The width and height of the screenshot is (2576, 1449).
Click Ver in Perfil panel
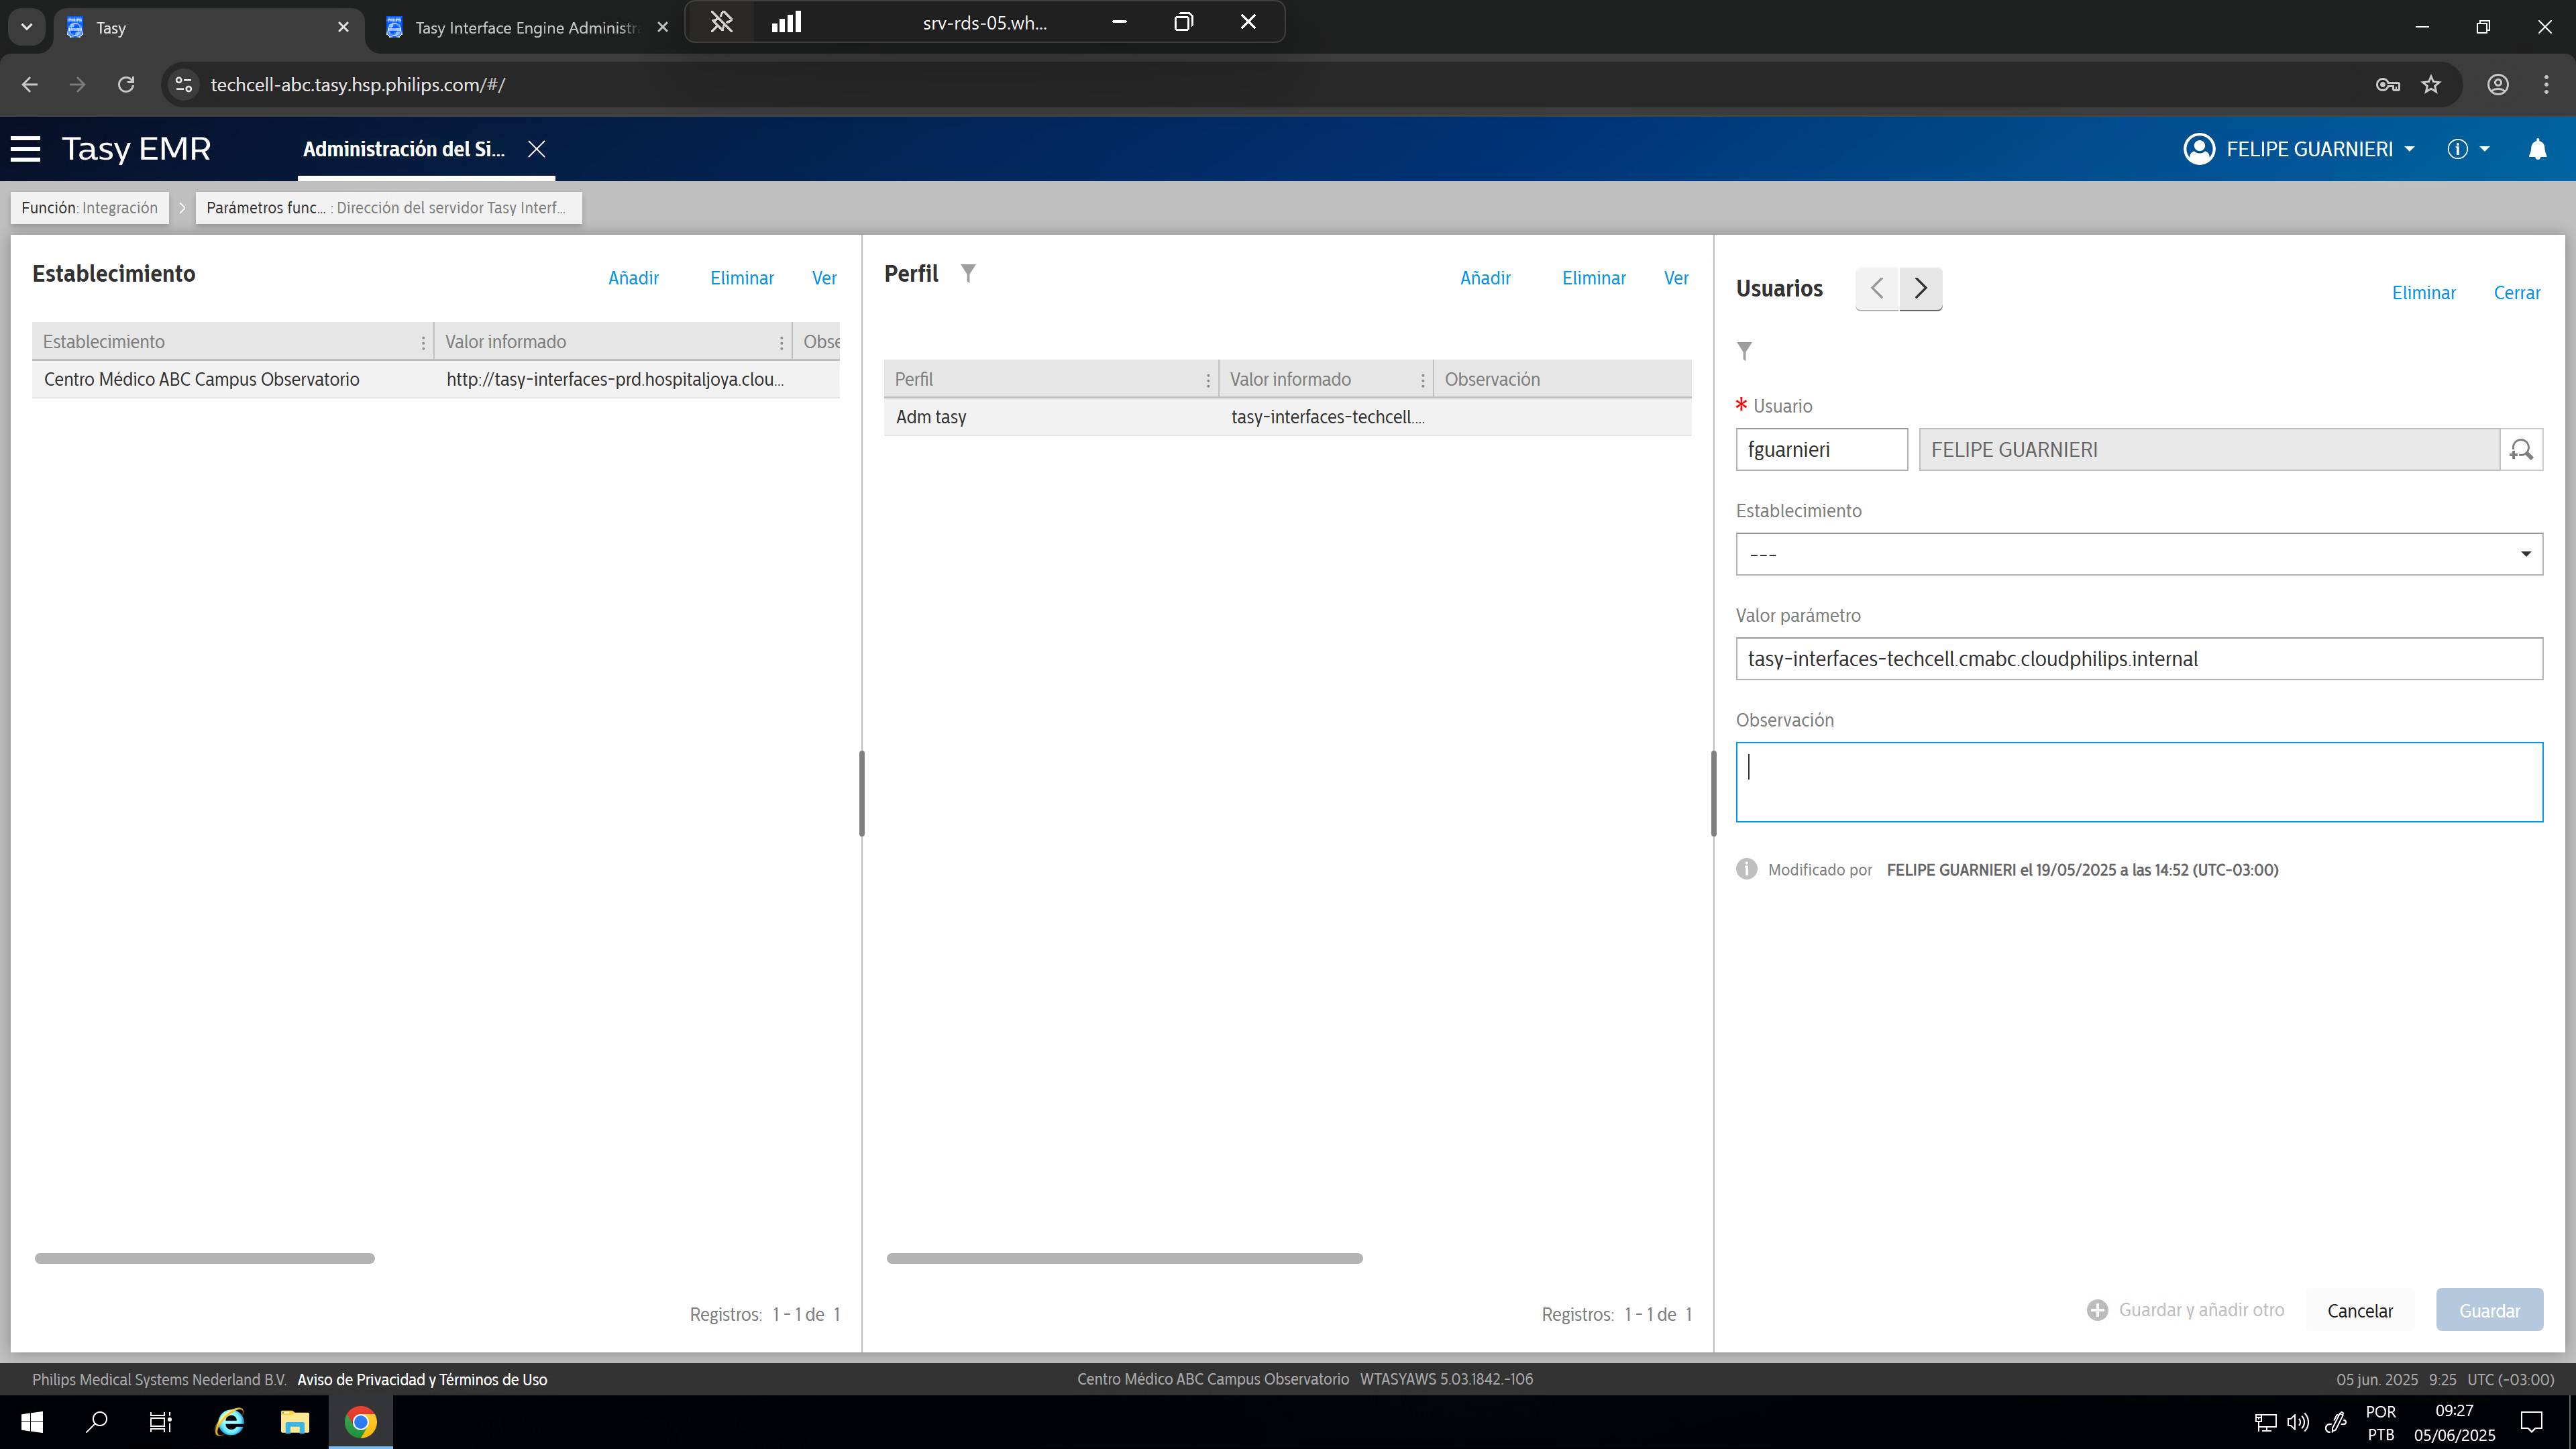[x=1676, y=278]
